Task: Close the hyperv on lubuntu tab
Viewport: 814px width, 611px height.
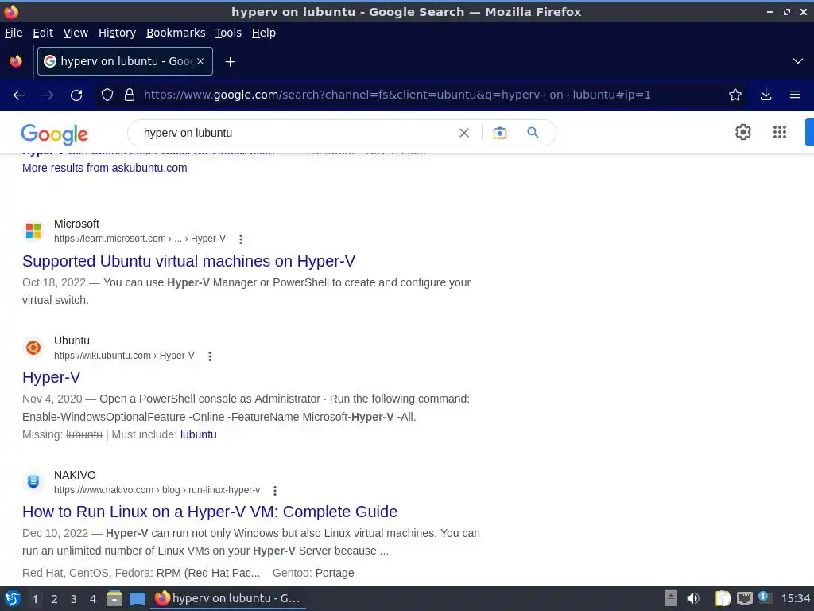Action: [200, 61]
